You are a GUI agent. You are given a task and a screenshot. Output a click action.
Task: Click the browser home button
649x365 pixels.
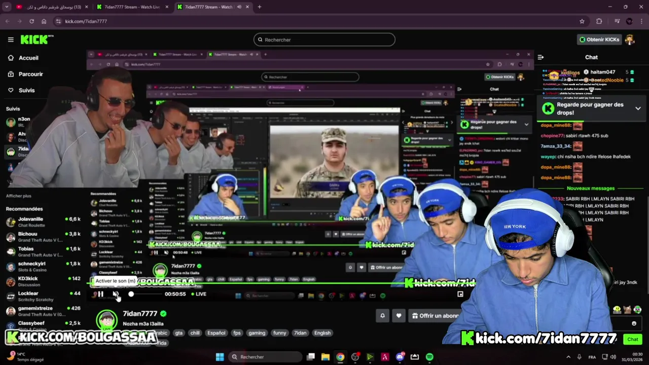(x=44, y=21)
